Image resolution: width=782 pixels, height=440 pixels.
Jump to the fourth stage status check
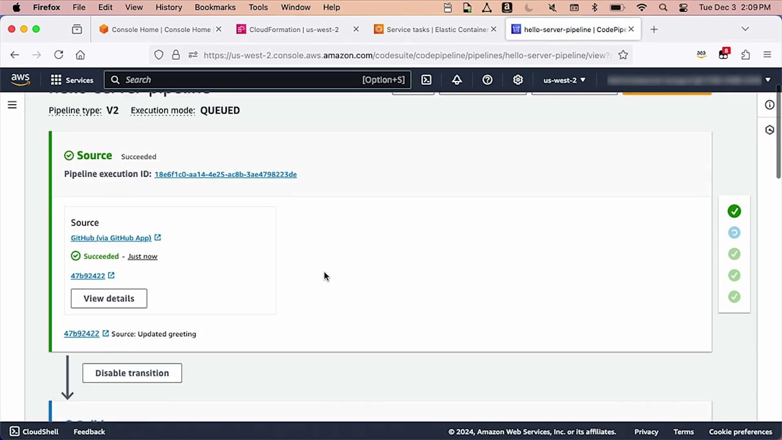[x=734, y=275]
